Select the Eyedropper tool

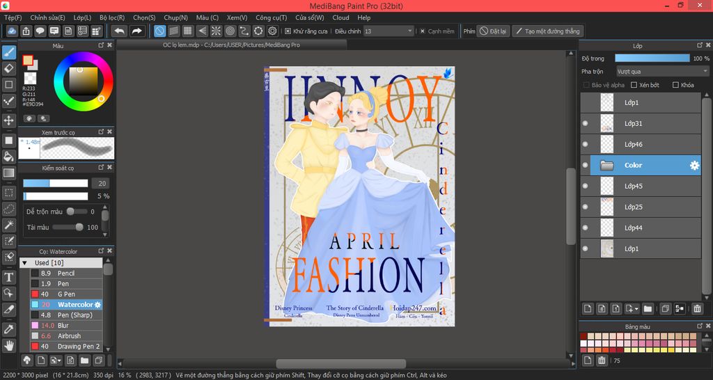pos(8,329)
